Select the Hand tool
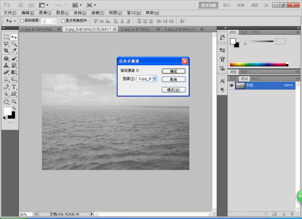Image resolution: width=302 pixels, height=219 pixels. (x=6, y=101)
